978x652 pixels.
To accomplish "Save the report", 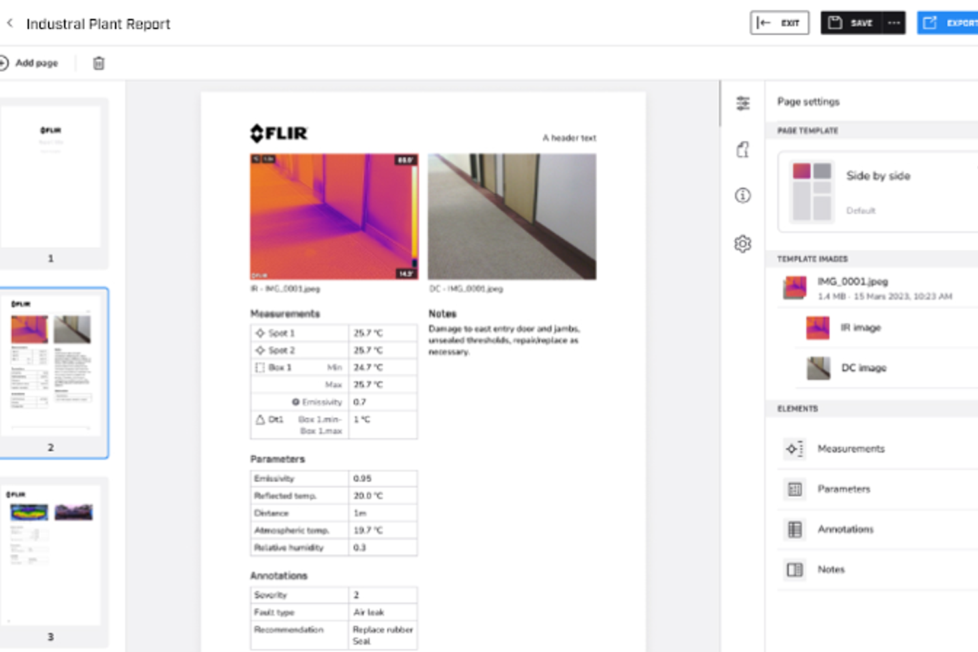I will [x=852, y=23].
